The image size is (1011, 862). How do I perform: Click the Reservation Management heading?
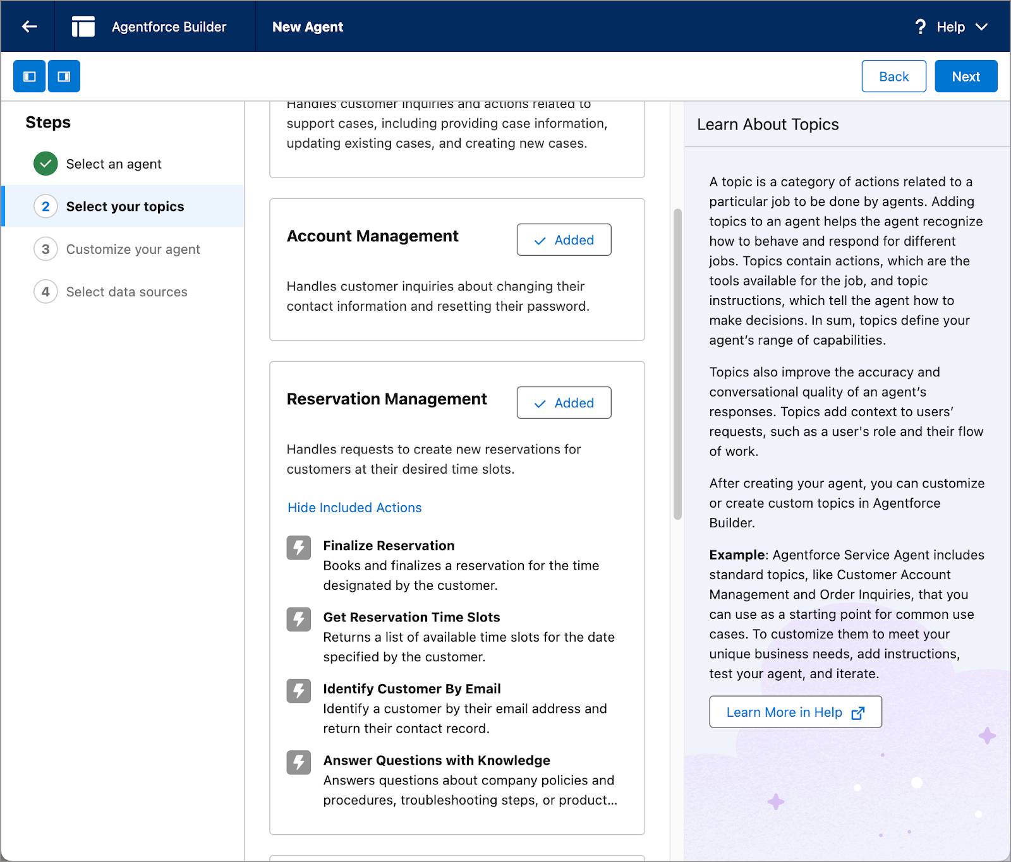(x=387, y=399)
